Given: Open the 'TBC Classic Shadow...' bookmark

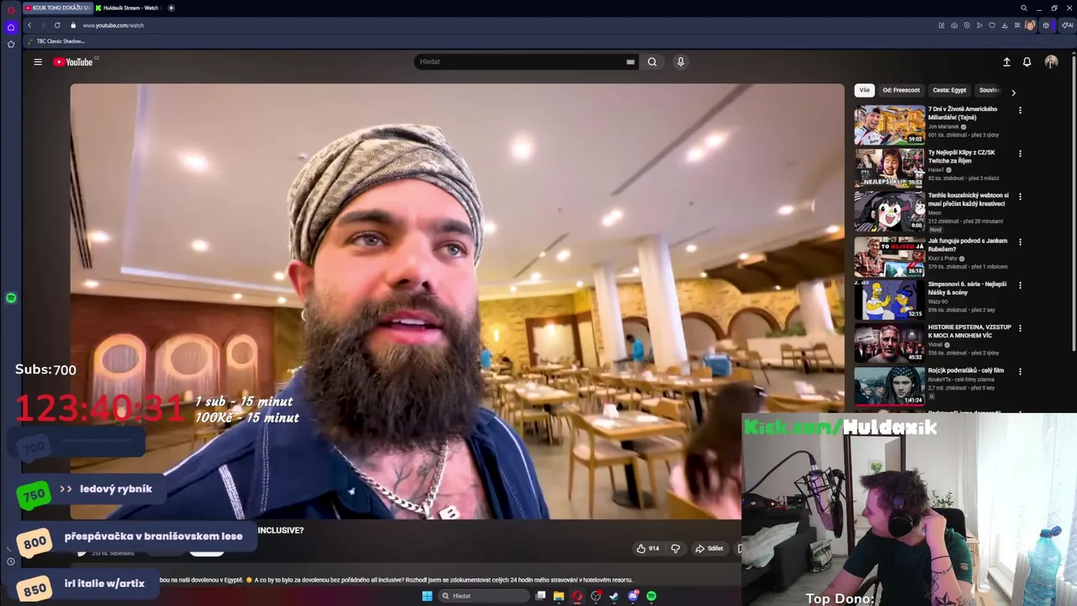Looking at the screenshot, I should (x=56, y=41).
